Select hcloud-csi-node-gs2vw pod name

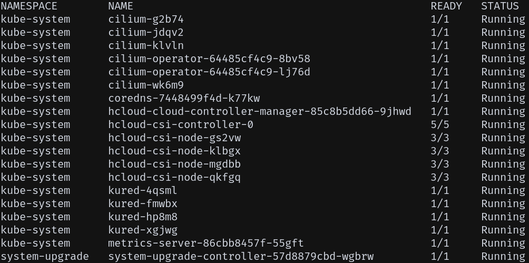tap(174, 138)
